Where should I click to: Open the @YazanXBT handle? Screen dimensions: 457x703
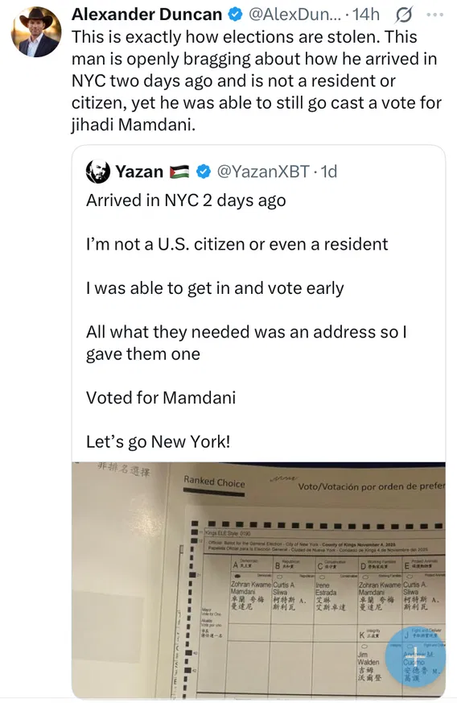(x=263, y=172)
